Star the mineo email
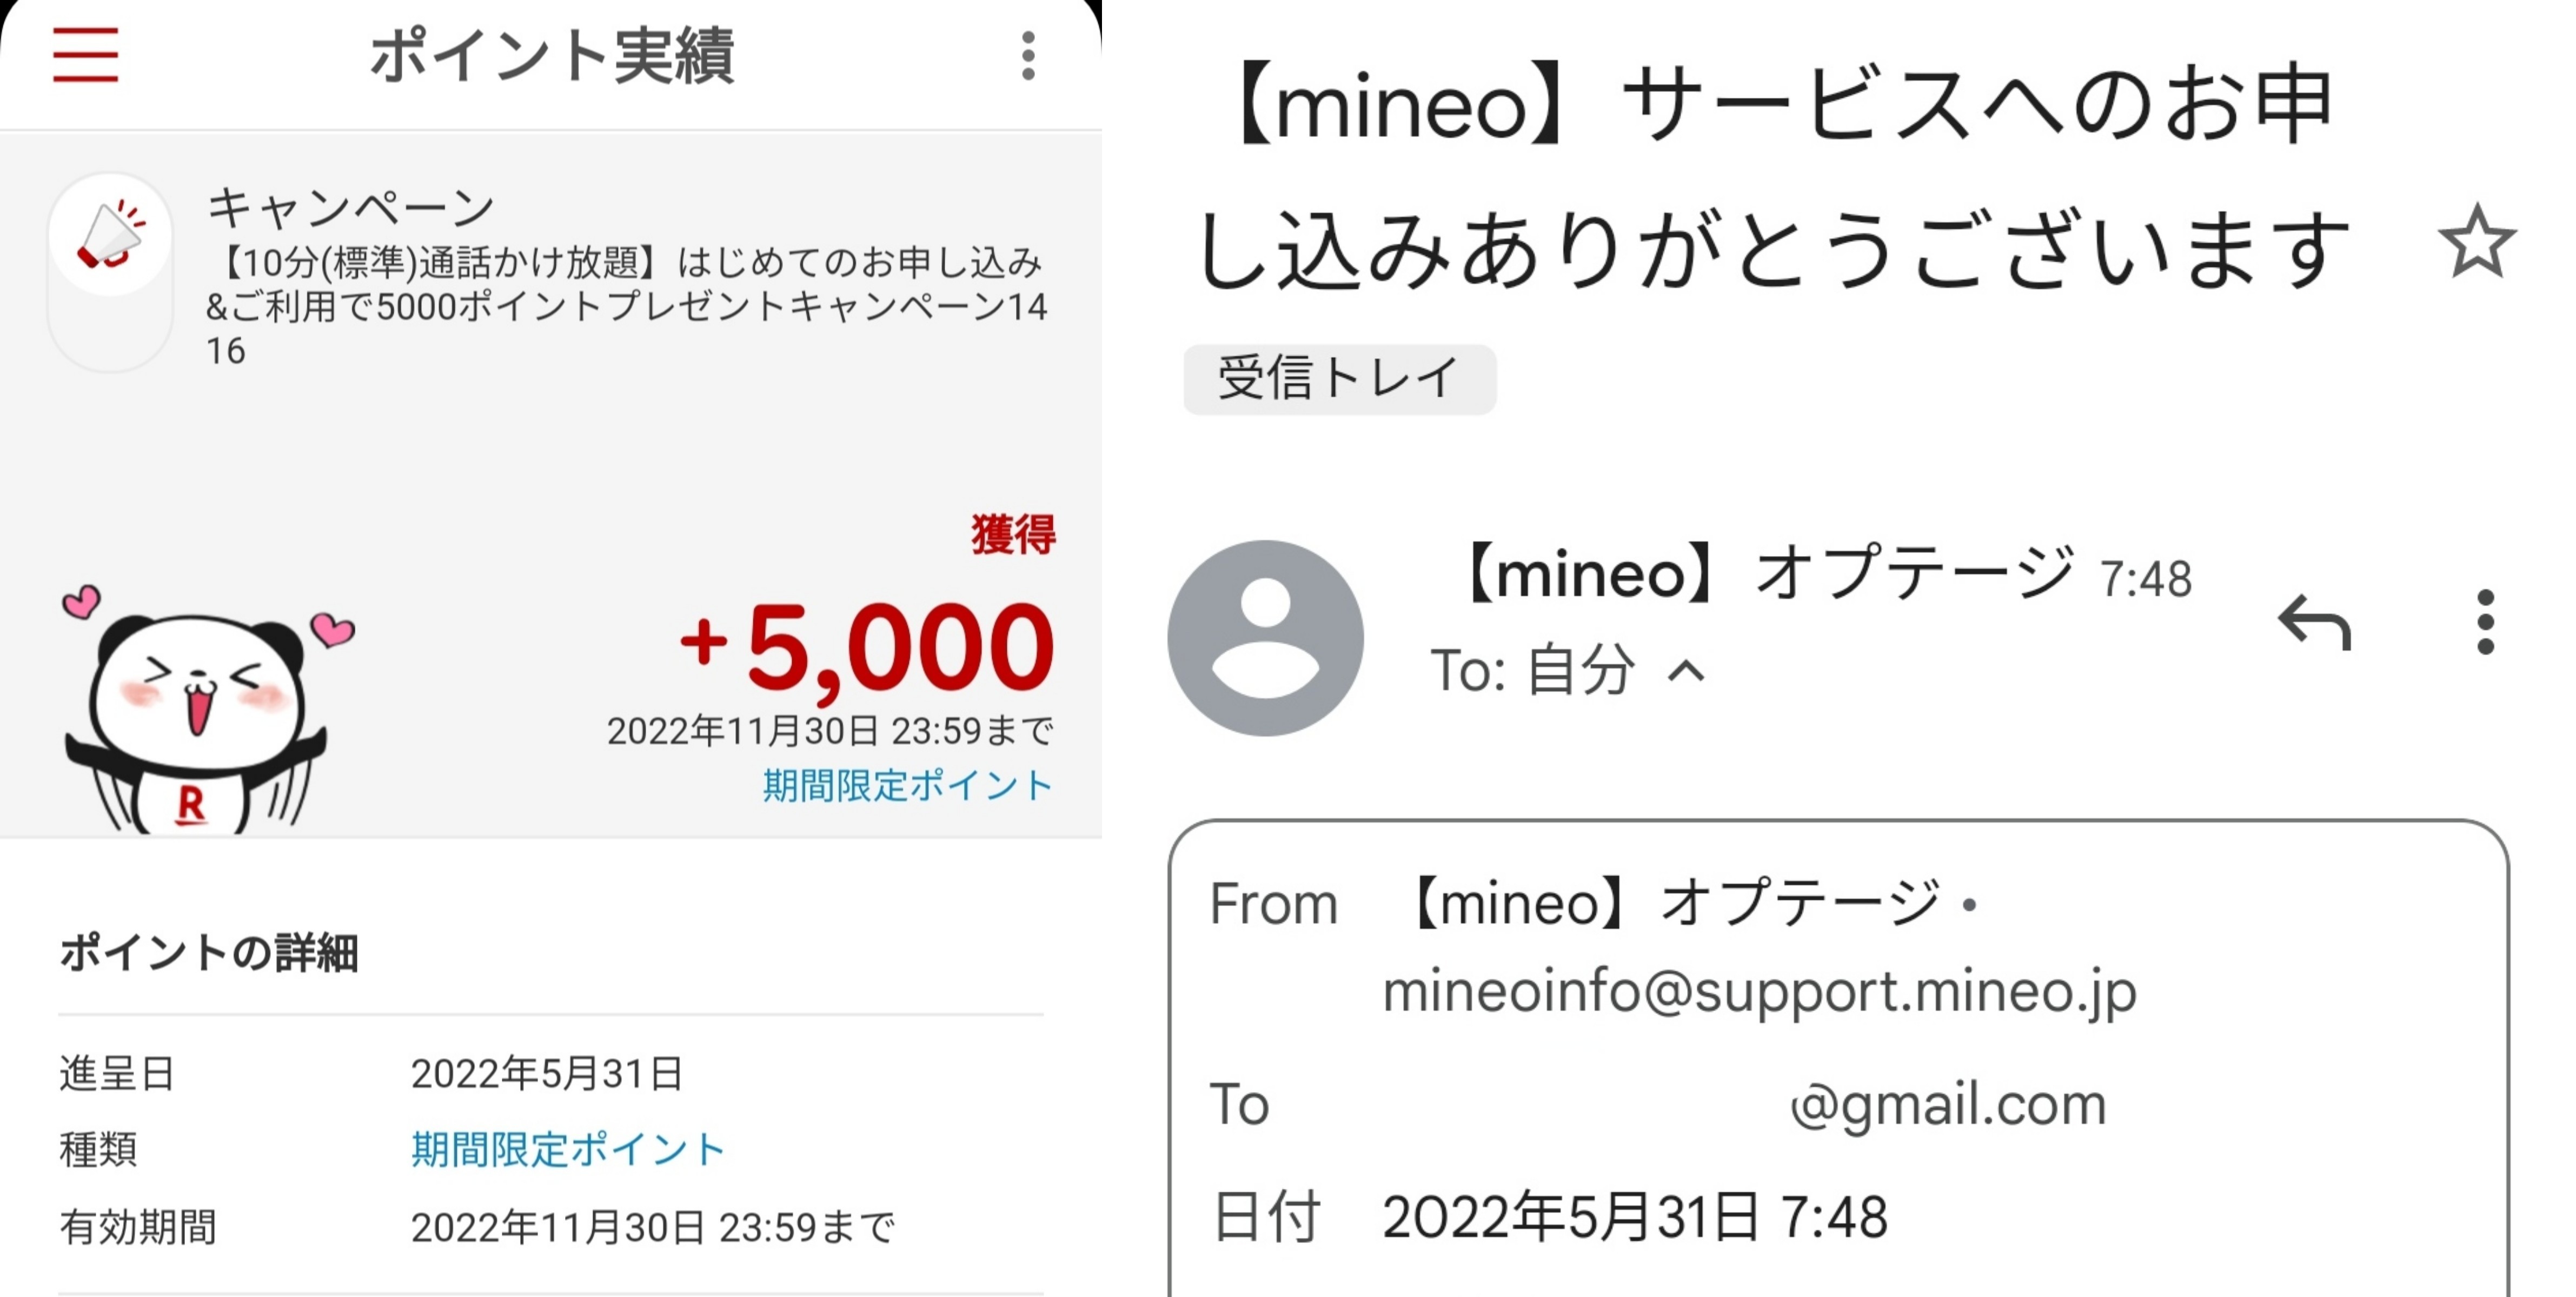Viewport: 2576px width, 1297px height. coord(2476,241)
